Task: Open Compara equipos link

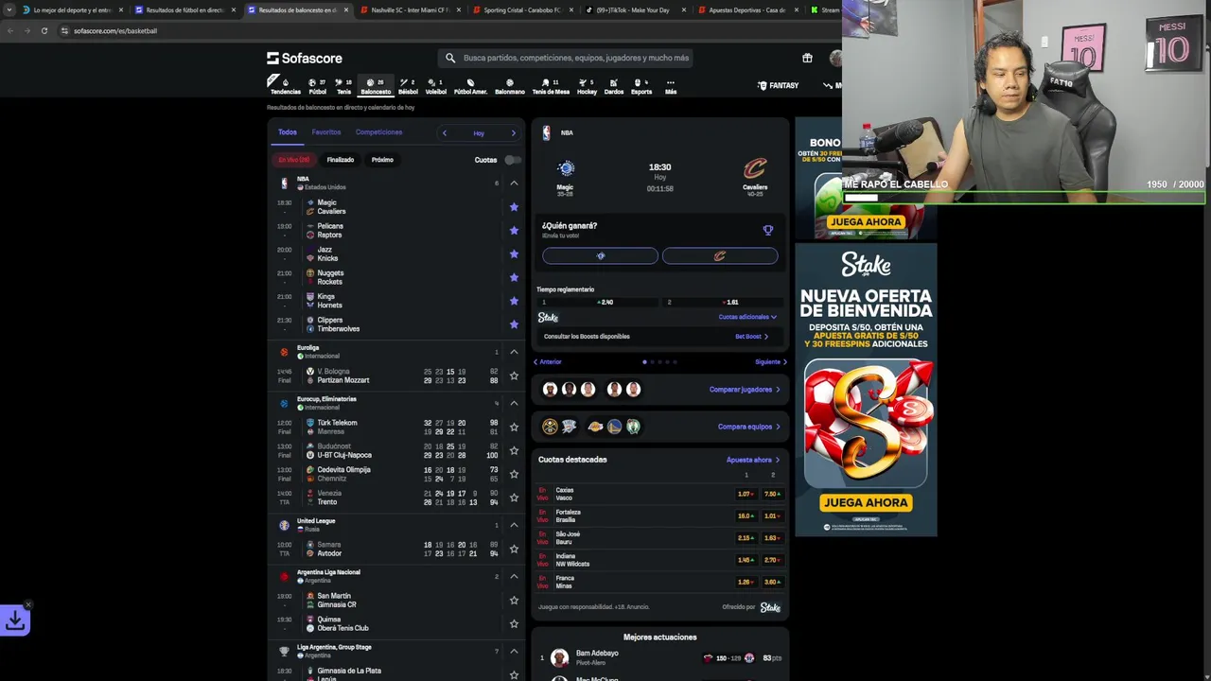Action: tap(749, 427)
